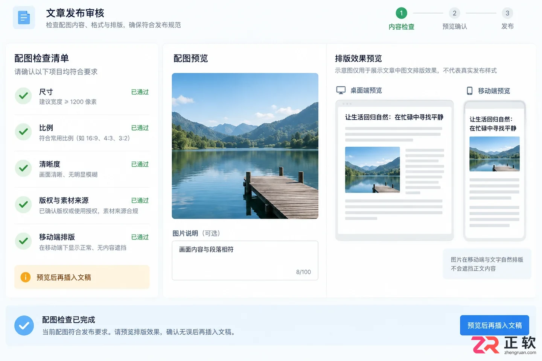The width and height of the screenshot is (542, 361).
Task: Go to step 2 预览确认
Action: coord(455,19)
